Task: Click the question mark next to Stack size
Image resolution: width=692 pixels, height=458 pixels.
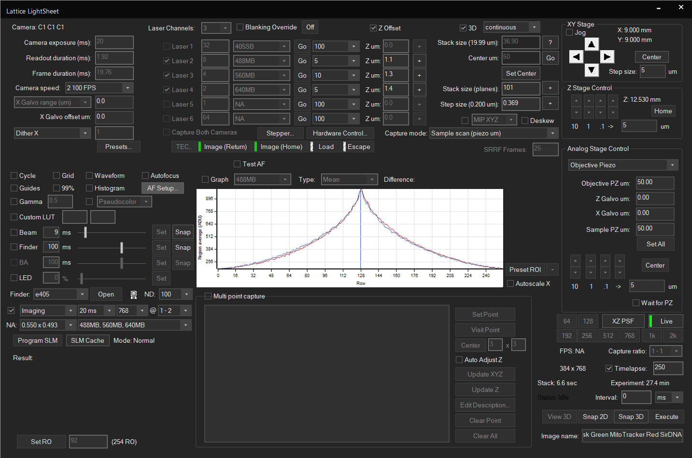Action: coord(550,42)
